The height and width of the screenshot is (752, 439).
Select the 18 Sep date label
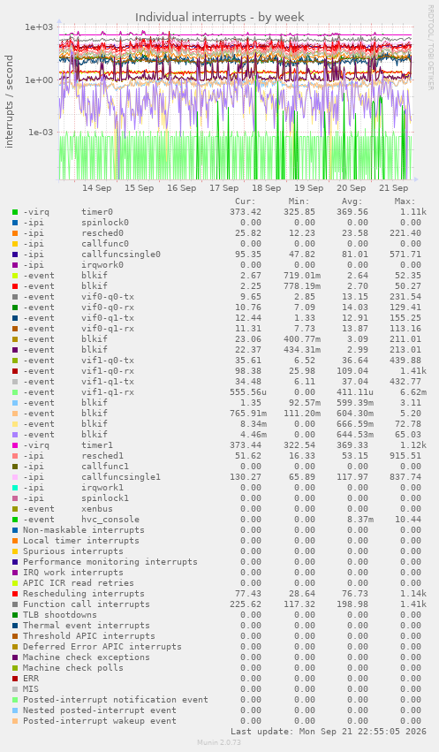click(266, 188)
